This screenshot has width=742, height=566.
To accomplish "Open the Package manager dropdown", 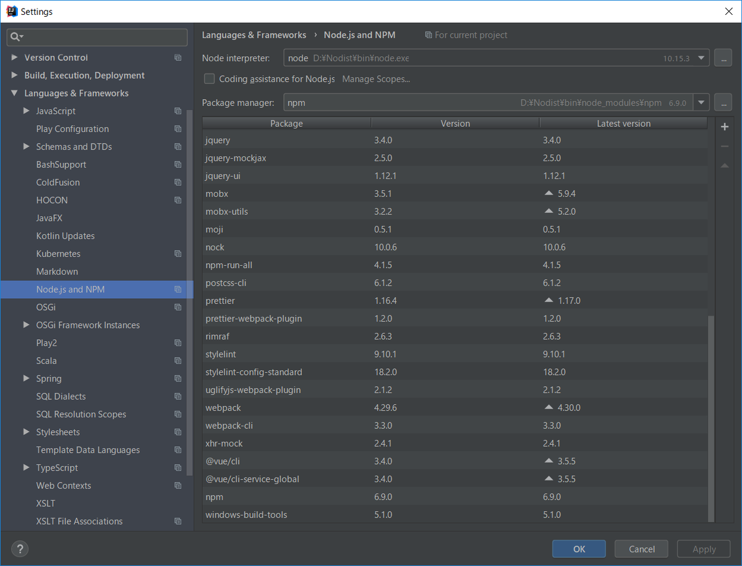I will pyautogui.click(x=701, y=103).
